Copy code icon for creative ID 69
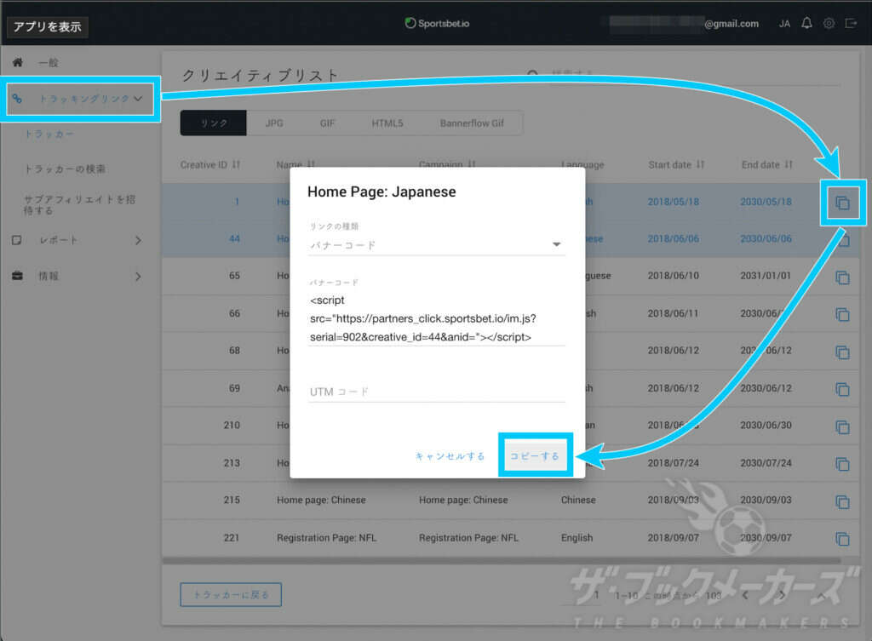 coord(842,390)
